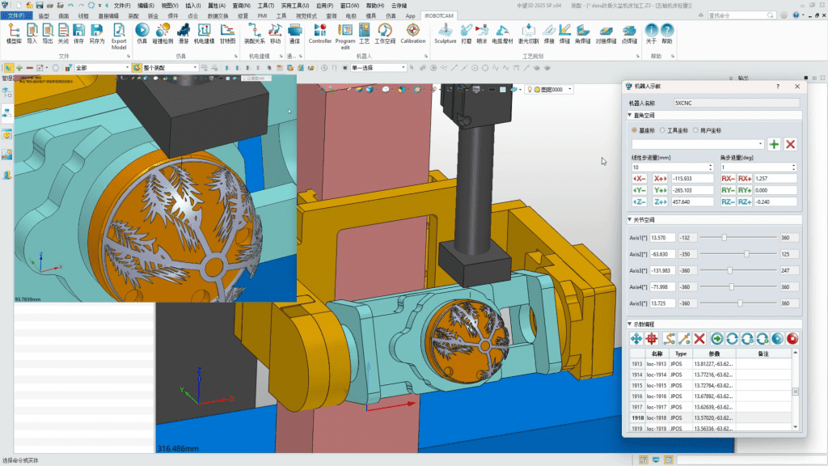
Task: Collapse the 关节空间 section
Action: coord(631,220)
